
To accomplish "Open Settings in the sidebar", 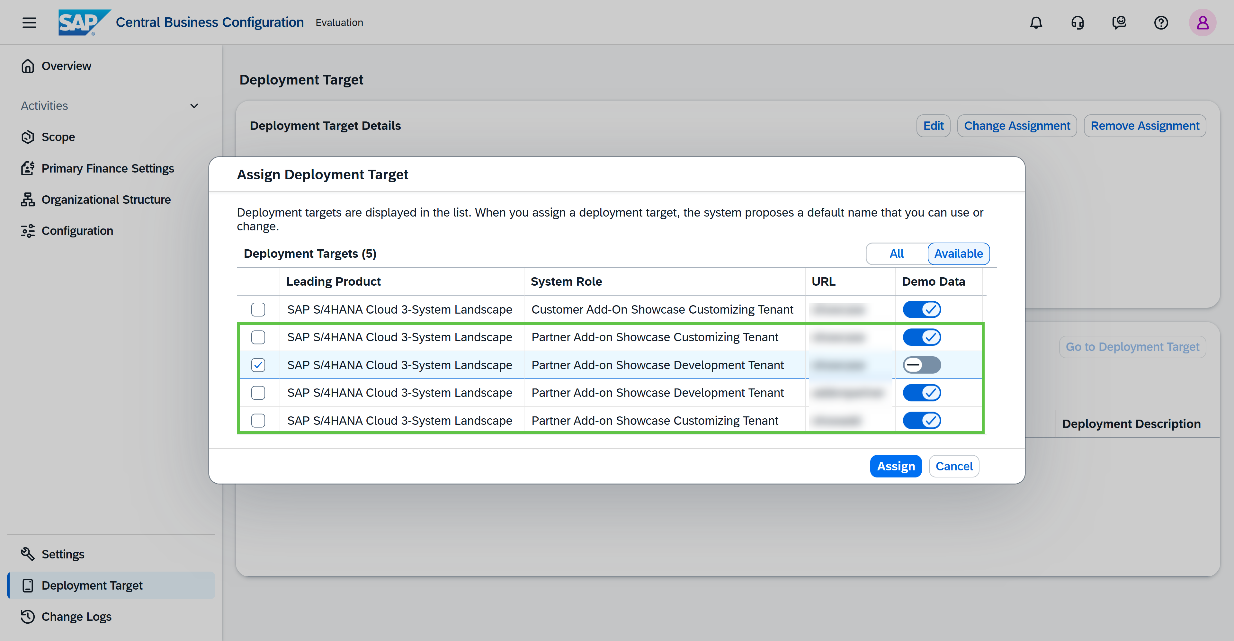I will (x=111, y=554).
